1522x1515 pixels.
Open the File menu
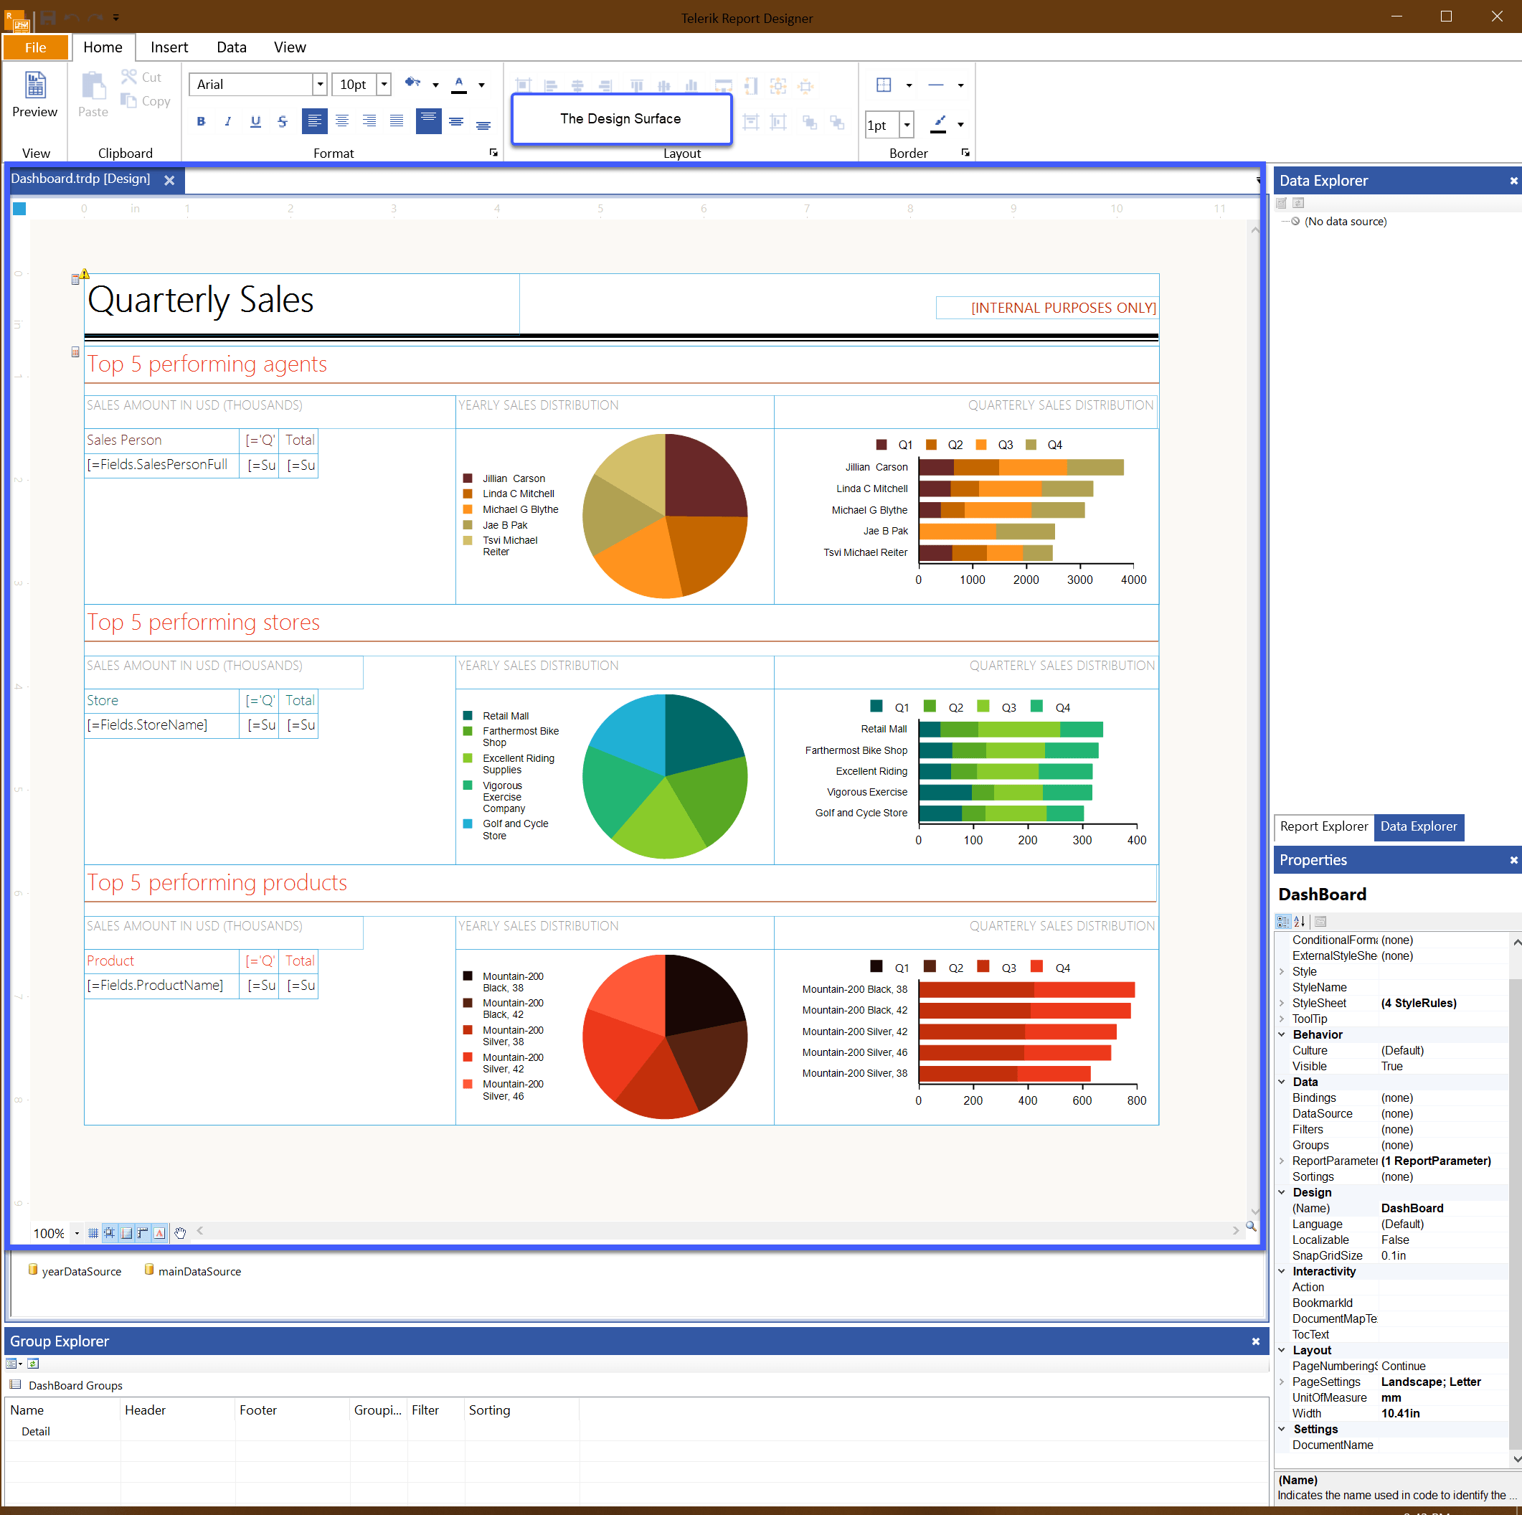pos(35,47)
